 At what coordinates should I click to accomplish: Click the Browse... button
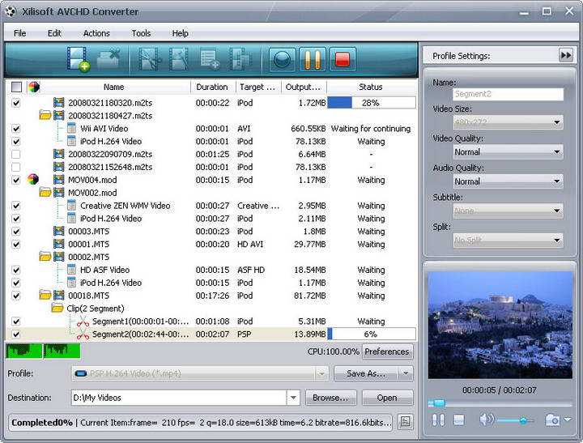330,398
